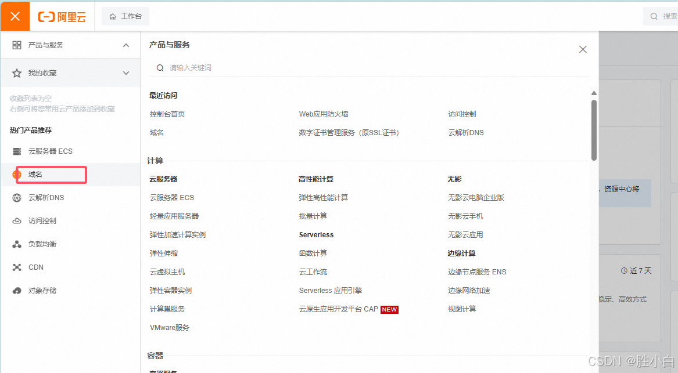Open 边缘节点服务 ENS link
The image size is (678, 373).
point(477,272)
